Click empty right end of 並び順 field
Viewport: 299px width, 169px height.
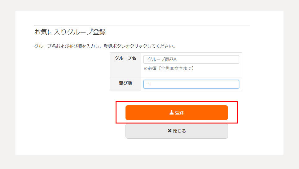pyautogui.click(x=219, y=84)
